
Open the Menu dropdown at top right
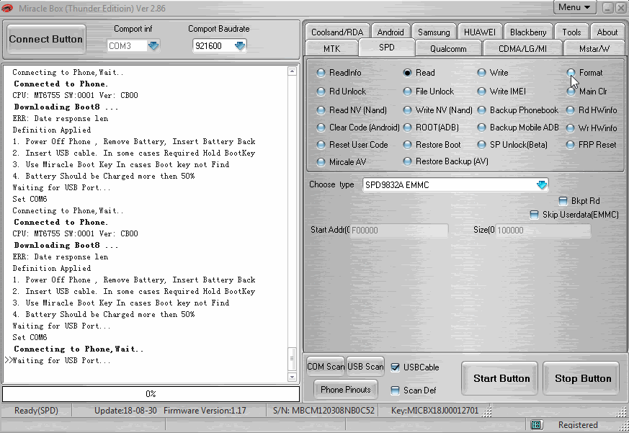coord(574,7)
